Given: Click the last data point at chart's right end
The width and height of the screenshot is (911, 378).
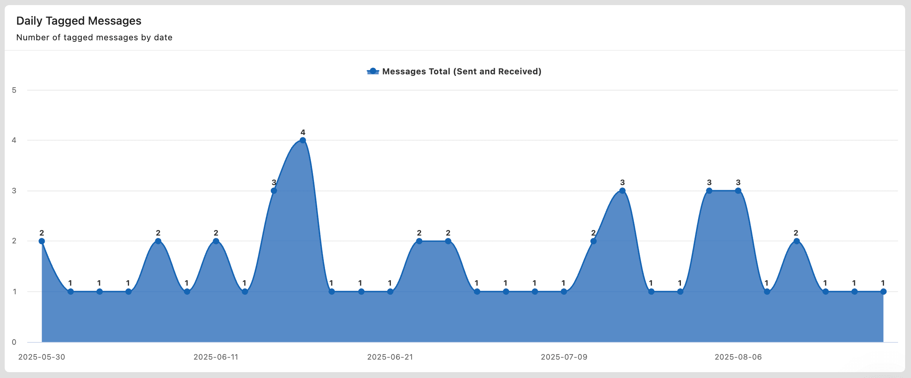Looking at the screenshot, I should tap(883, 292).
